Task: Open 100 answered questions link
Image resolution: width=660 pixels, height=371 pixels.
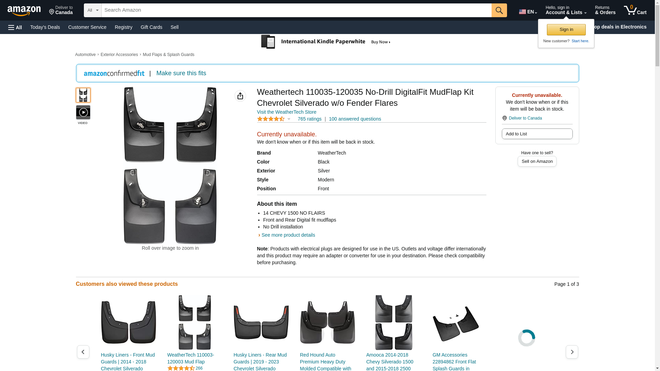Action: pyautogui.click(x=355, y=119)
